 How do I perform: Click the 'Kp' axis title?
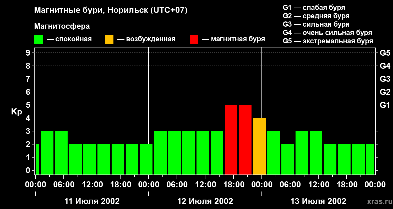click(x=17, y=112)
